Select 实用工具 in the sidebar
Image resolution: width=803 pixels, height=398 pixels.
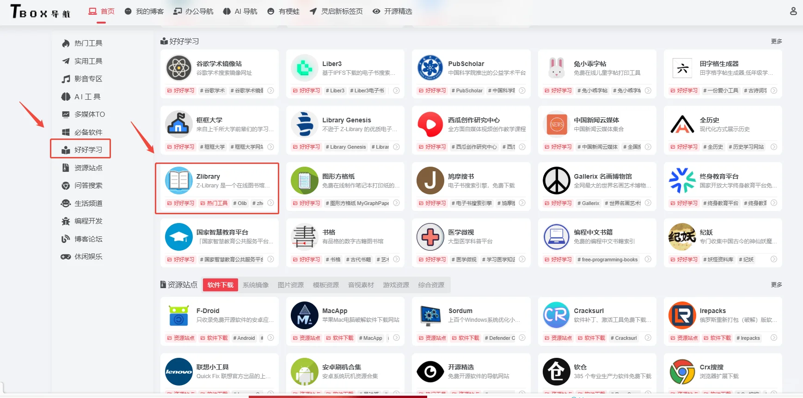click(82, 61)
